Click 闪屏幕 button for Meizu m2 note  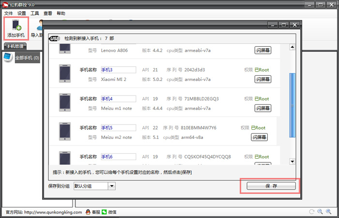pos(259,137)
